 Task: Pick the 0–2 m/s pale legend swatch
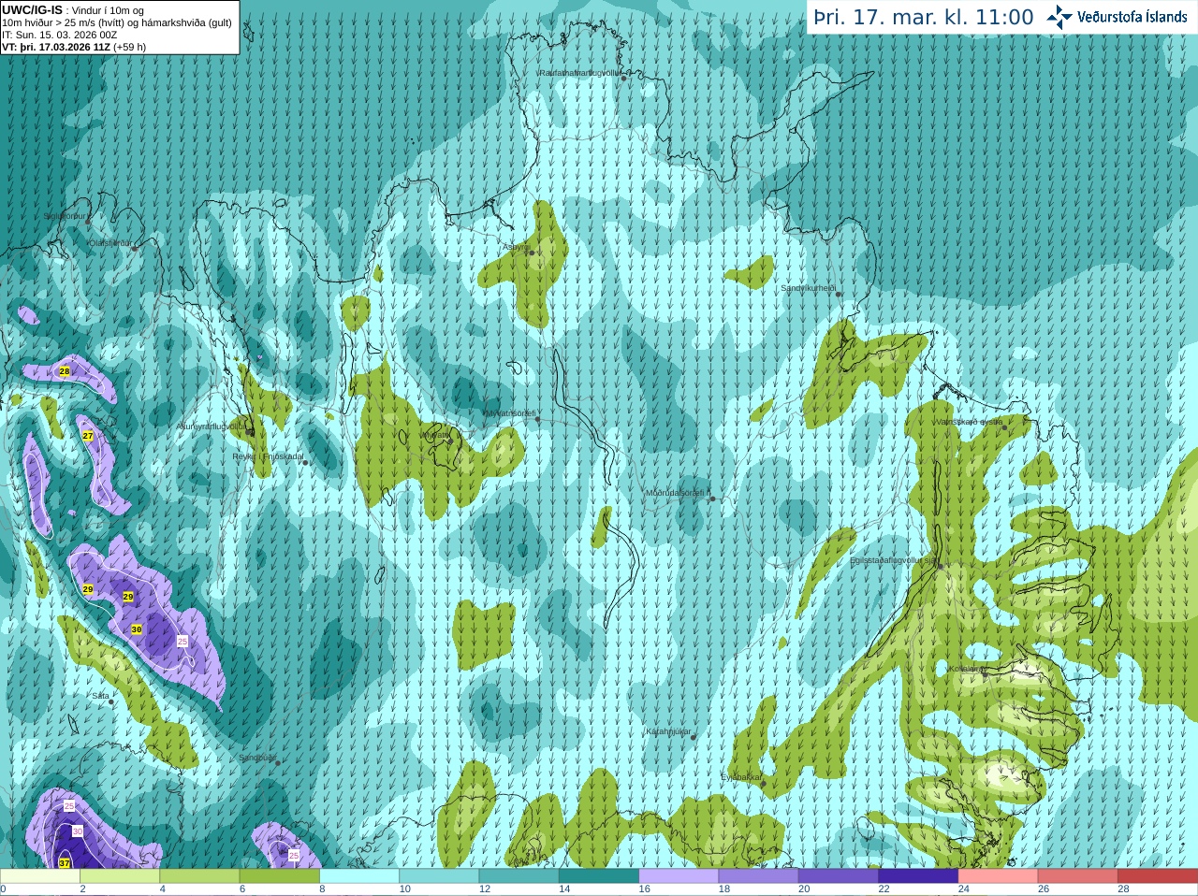(40, 876)
